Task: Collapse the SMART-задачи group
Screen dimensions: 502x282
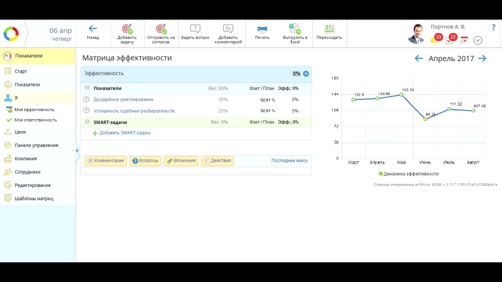Action: 87,122
